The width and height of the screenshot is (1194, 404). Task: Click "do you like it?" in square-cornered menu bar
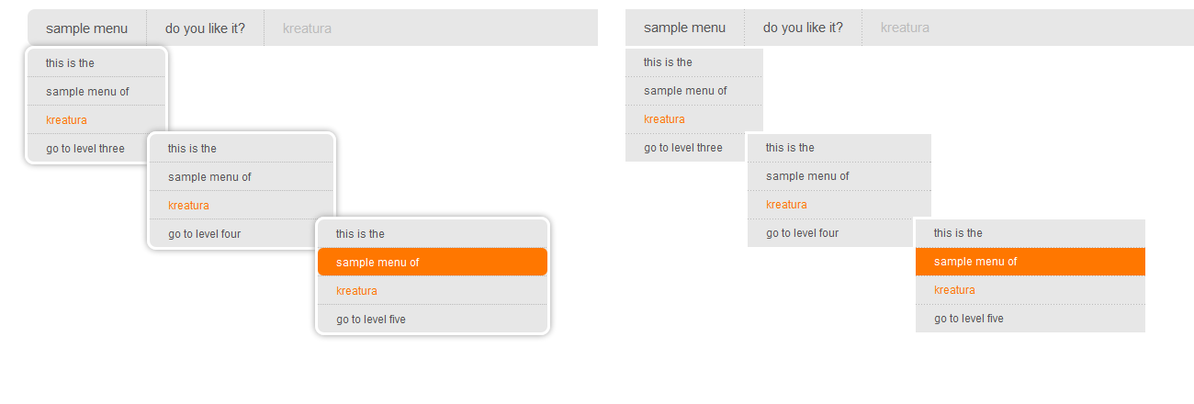pyautogui.click(x=803, y=28)
